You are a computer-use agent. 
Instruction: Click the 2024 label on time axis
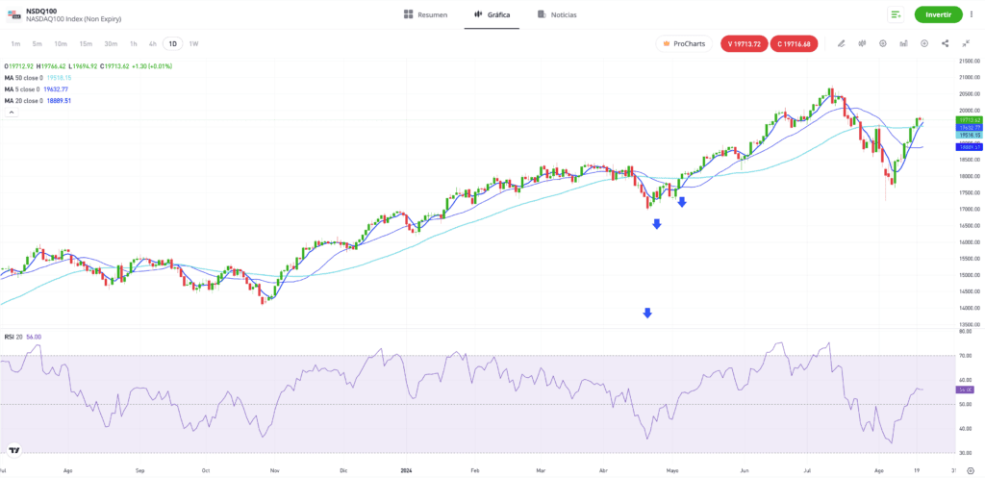click(x=407, y=470)
